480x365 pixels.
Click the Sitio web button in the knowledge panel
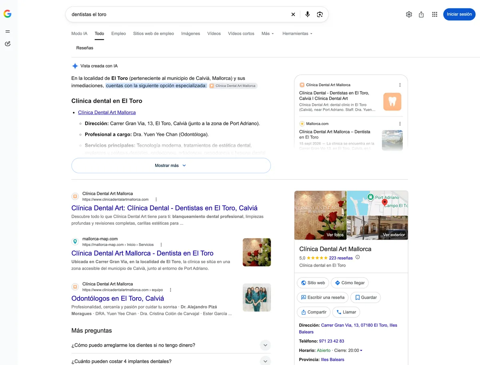(313, 283)
